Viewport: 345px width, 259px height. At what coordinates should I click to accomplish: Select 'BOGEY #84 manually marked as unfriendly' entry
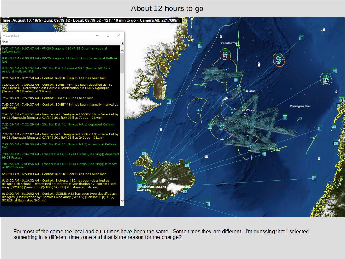(61, 106)
